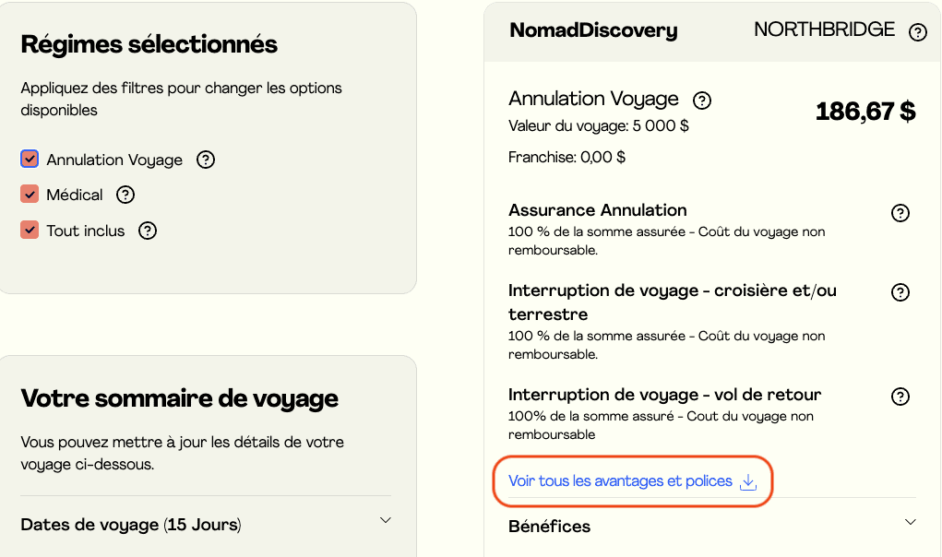Click the NORTHBRIDGE insurer label

pos(824,30)
